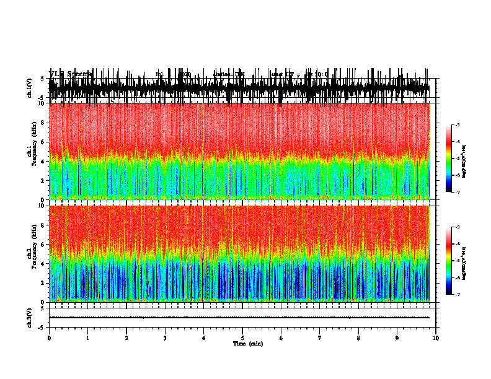This screenshot has width=491, height=379.
Task: Click the '0' tick on the time axis
Action: (49, 338)
